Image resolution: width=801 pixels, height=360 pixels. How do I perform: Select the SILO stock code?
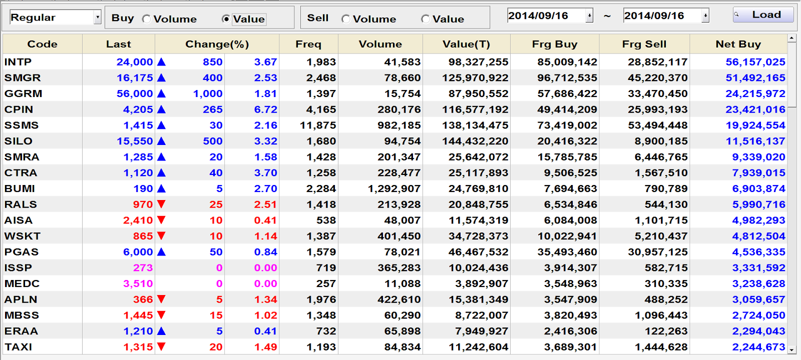(x=19, y=141)
